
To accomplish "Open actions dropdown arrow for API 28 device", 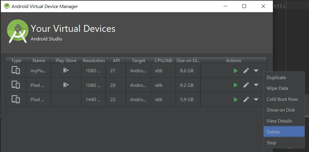I will pos(256,85).
